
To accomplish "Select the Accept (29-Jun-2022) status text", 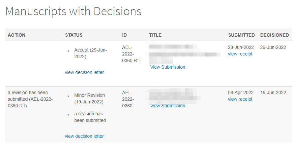I will pos(91,54).
